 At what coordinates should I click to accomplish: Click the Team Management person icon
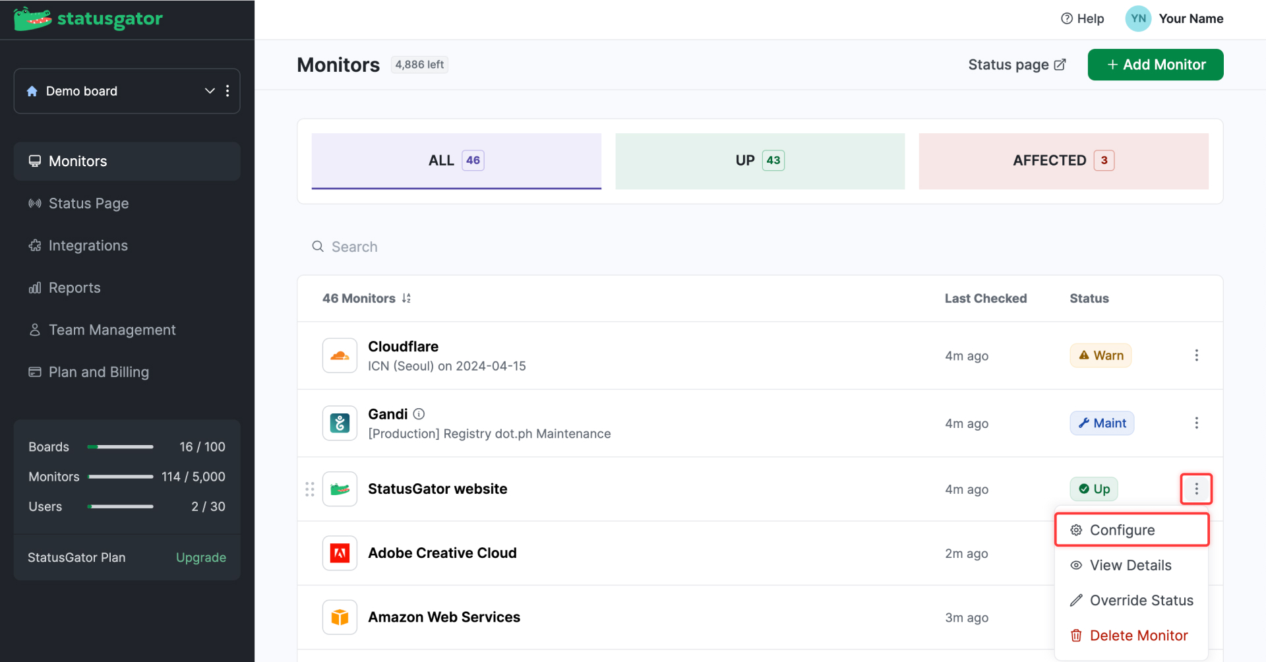coord(35,330)
